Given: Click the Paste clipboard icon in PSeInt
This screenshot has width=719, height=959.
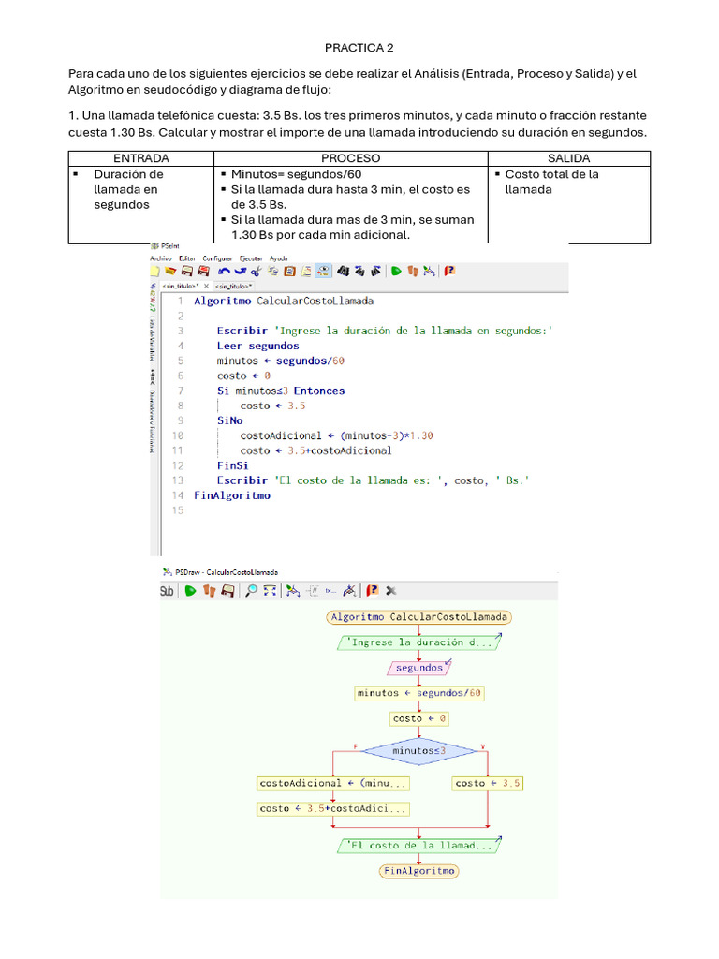Looking at the screenshot, I should 290,271.
